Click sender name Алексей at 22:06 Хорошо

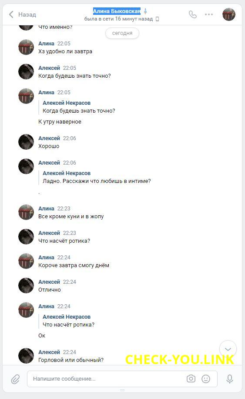pos(49,138)
